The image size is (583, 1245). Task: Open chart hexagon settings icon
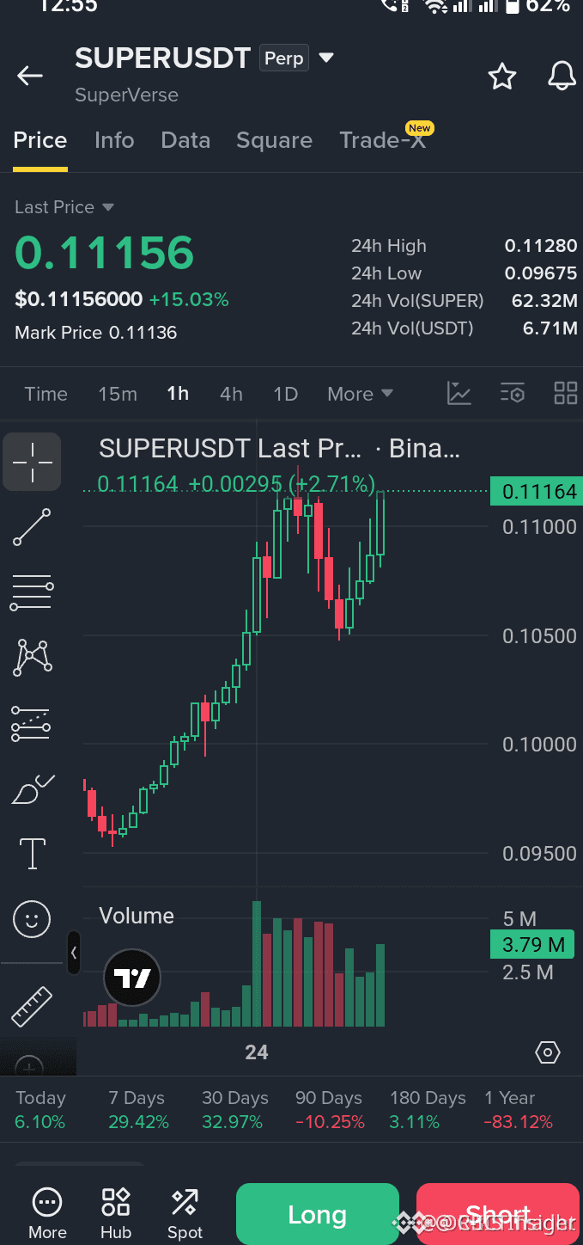(x=547, y=1052)
